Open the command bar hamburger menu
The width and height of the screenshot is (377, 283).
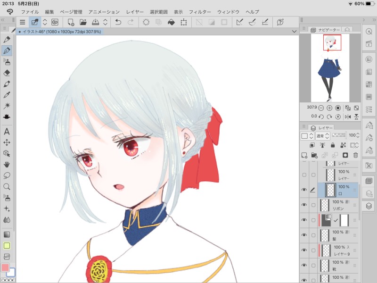click(22, 22)
